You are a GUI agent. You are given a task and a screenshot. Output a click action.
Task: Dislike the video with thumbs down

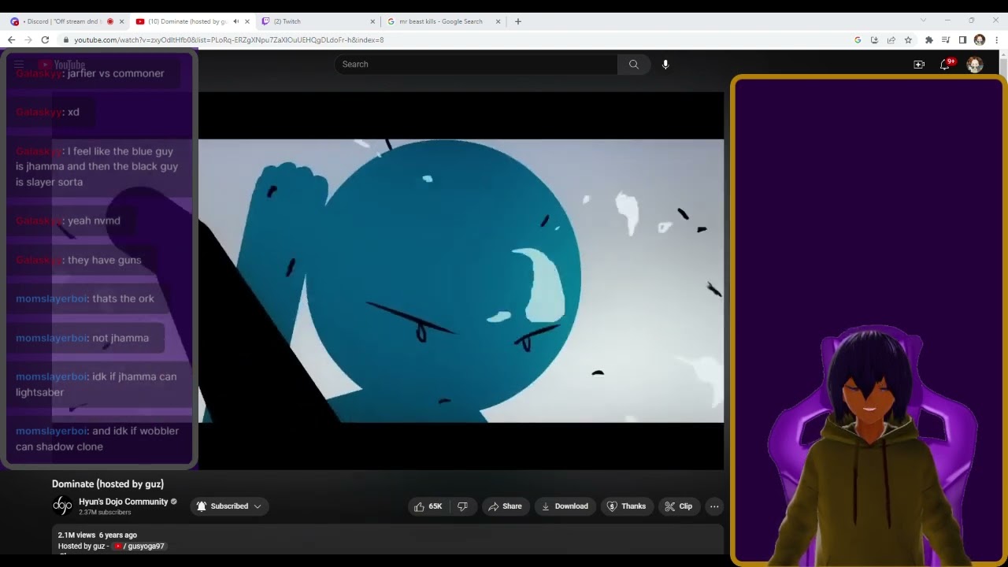click(x=463, y=506)
